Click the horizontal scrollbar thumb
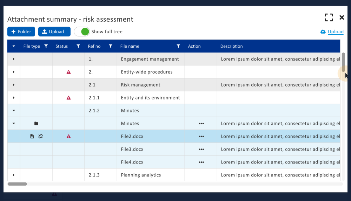Viewport: 351px width, 201px height. (x=17, y=184)
